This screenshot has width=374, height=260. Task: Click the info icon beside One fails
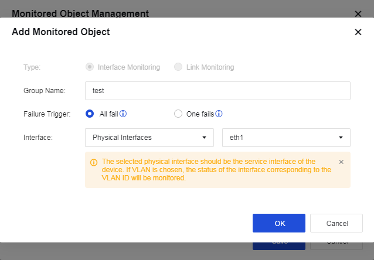point(219,114)
